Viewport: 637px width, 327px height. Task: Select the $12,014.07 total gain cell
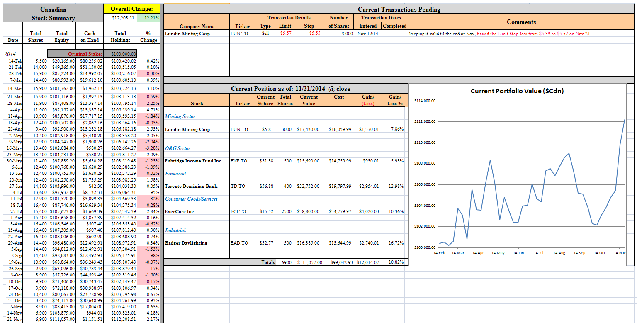tap(368, 262)
